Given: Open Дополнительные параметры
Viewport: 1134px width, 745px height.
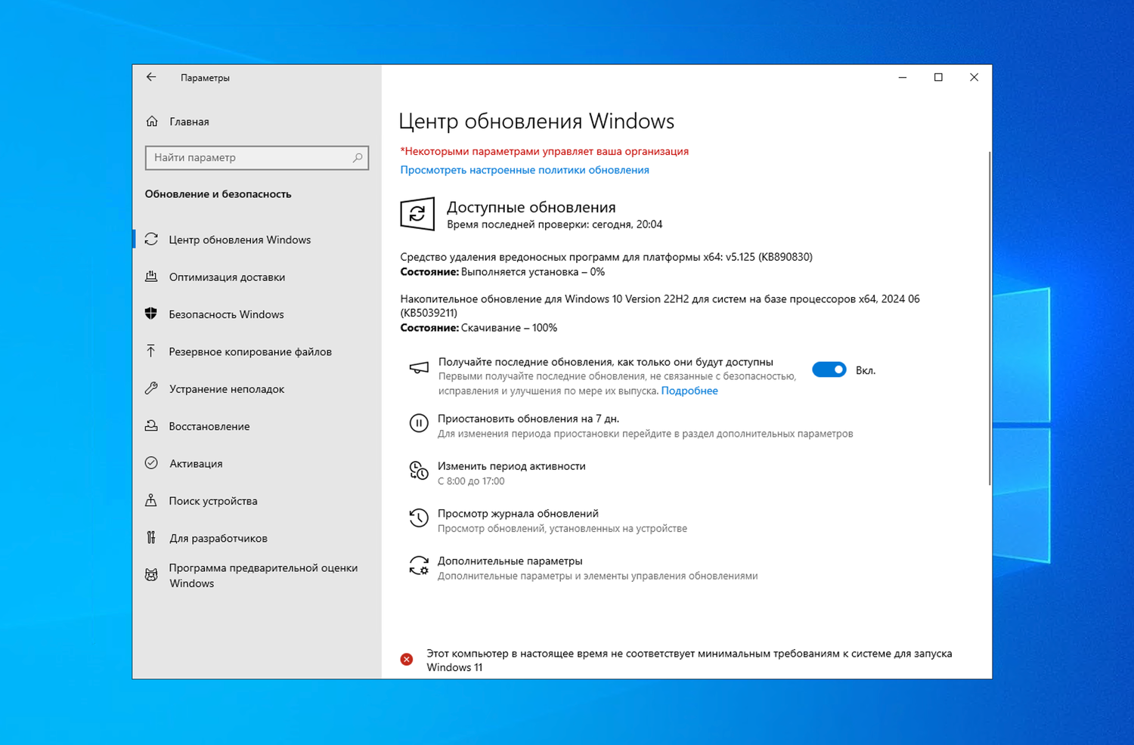Looking at the screenshot, I should coord(510,561).
